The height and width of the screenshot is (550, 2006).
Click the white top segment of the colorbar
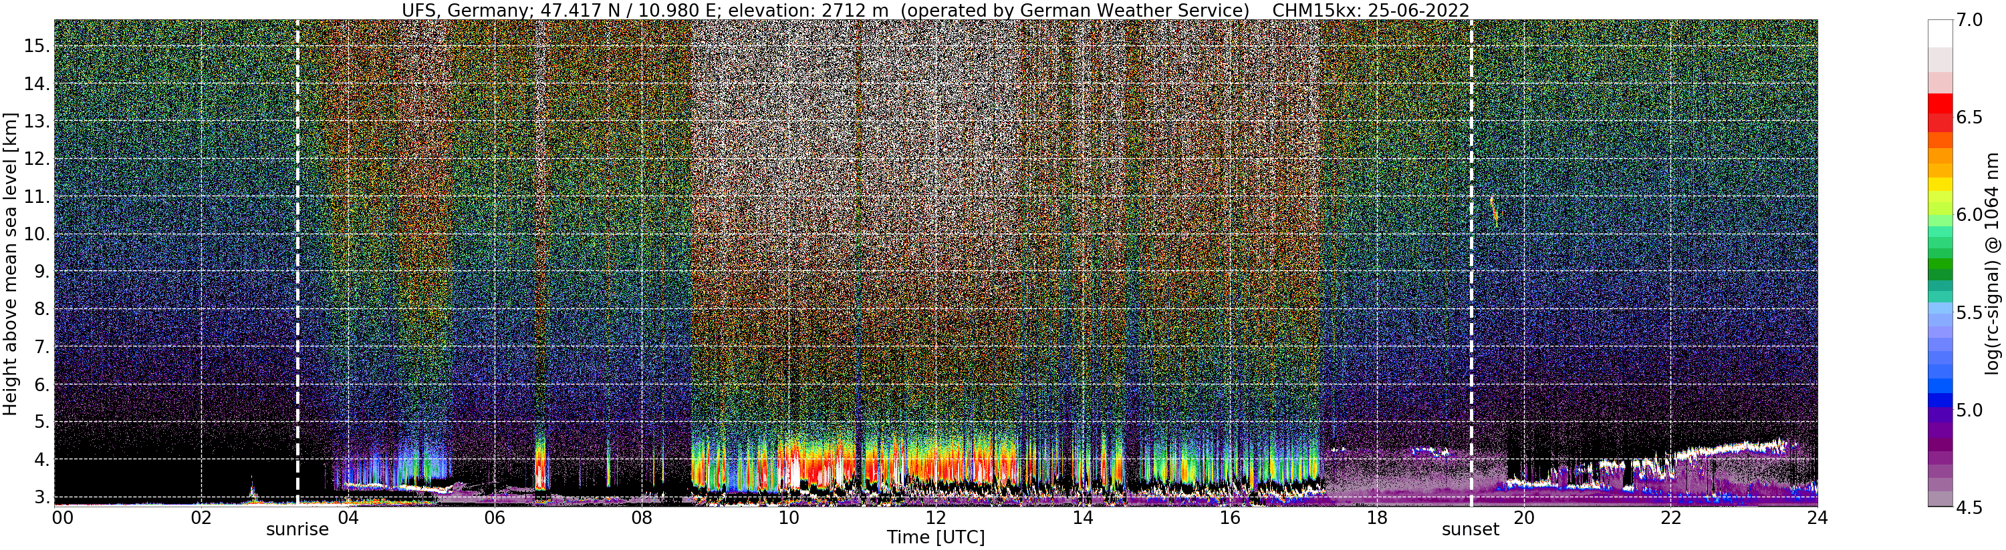1939,33
